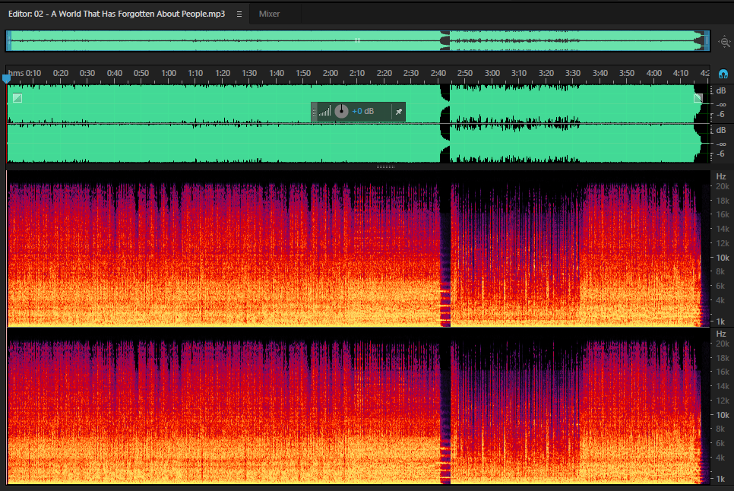Image resolution: width=734 pixels, height=491 pixels.
Task: Click the fade out handle at waveform end
Action: point(698,98)
